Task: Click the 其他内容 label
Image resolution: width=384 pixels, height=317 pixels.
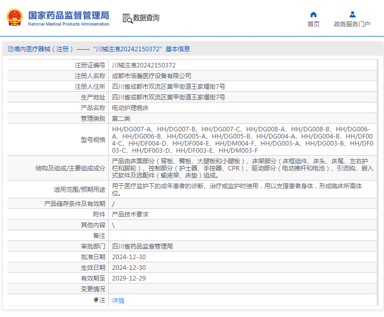Action: point(93,225)
